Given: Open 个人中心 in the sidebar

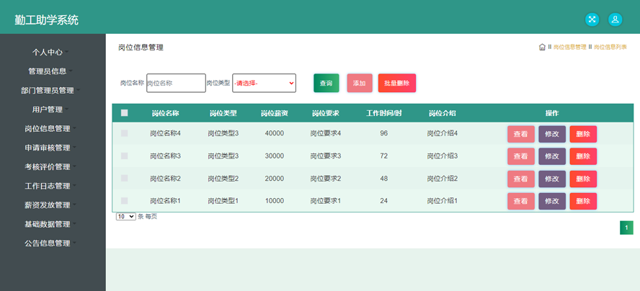Looking at the screenshot, I should click(x=48, y=53).
